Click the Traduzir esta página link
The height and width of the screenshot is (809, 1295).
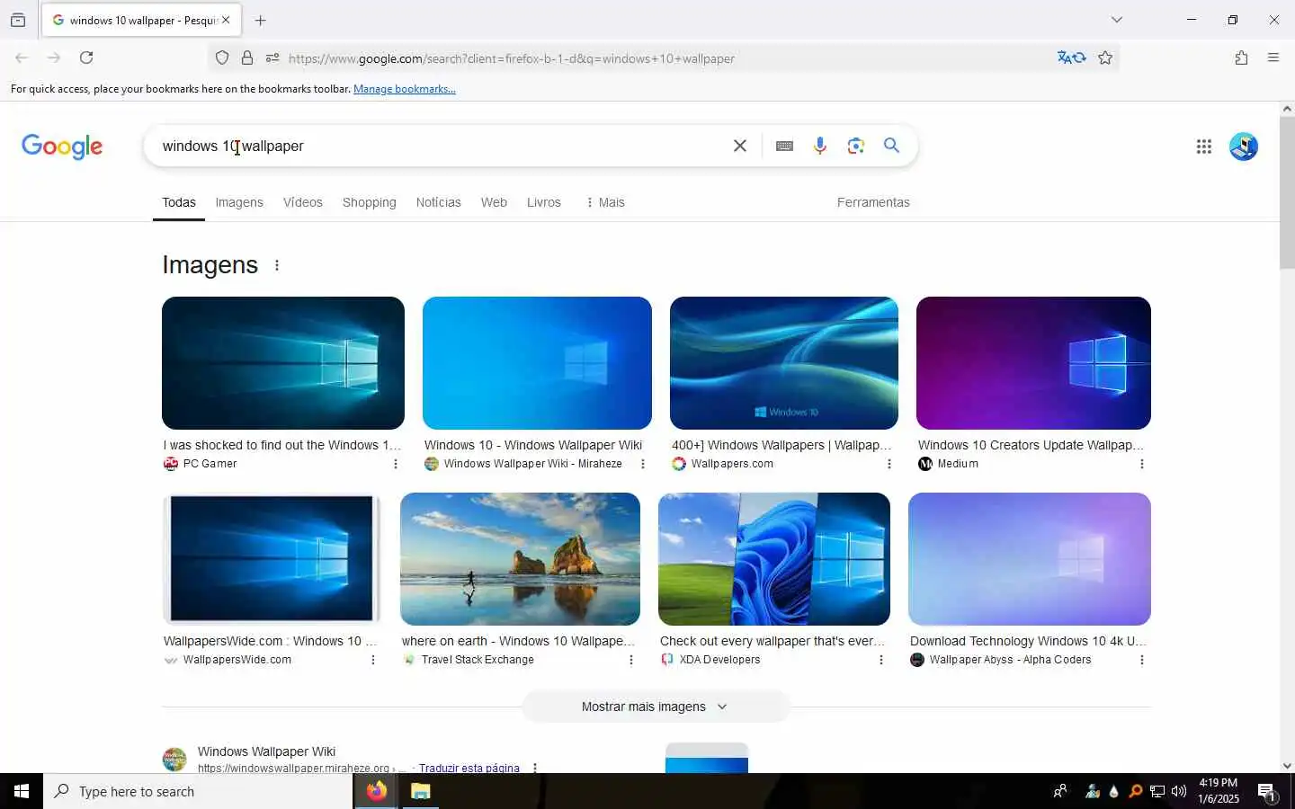pyautogui.click(x=469, y=768)
